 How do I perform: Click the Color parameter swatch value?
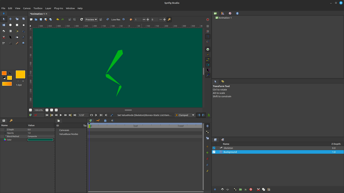tap(40, 140)
